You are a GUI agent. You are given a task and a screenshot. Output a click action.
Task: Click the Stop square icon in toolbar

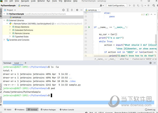coord(148,5)
